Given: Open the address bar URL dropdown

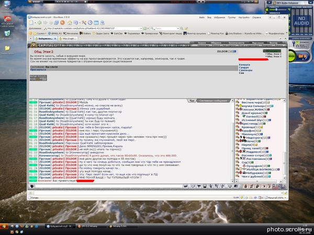Looking at the screenshot, I should click(x=141, y=28).
